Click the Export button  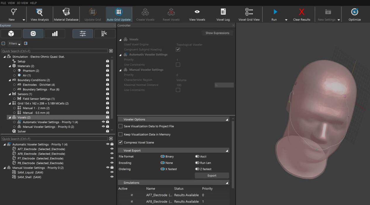pyautogui.click(x=212, y=176)
